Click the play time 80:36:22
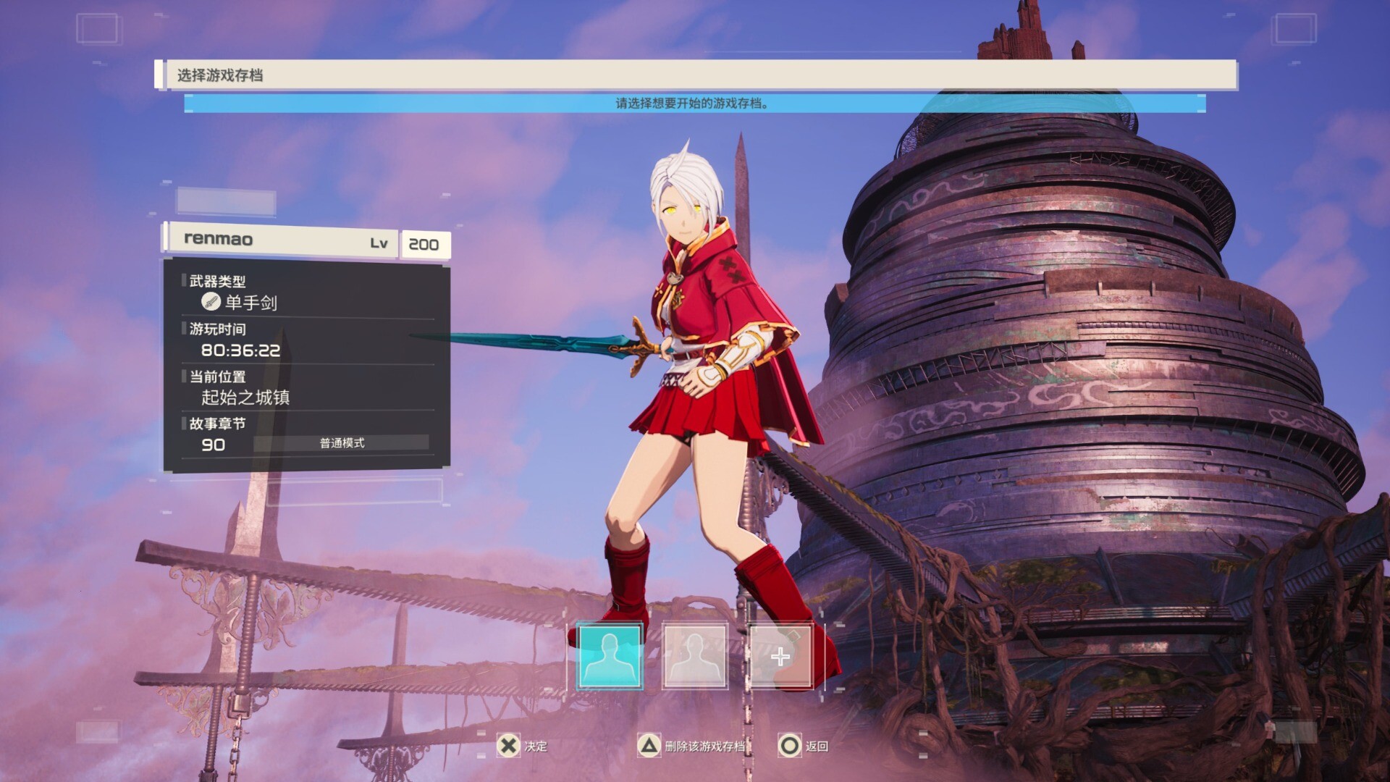Screen dimensions: 1390x782 pos(240,350)
